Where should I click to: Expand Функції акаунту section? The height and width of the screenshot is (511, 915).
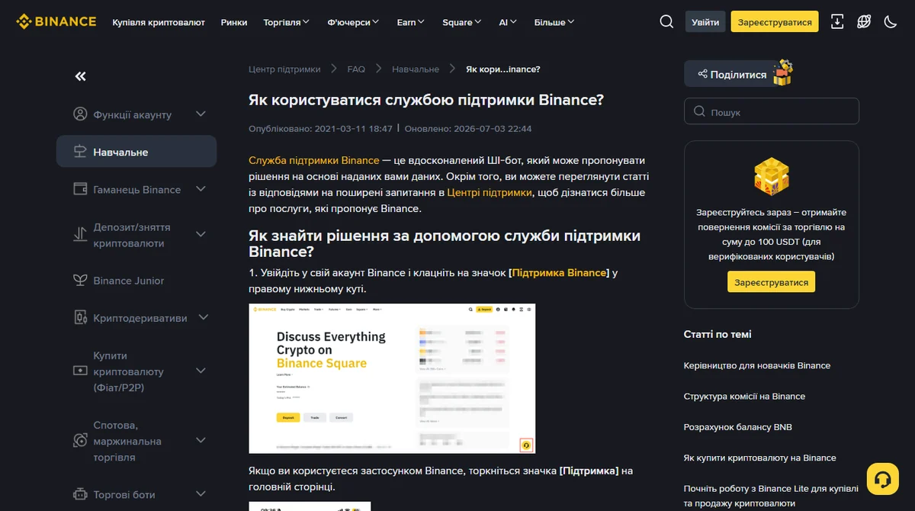pos(201,114)
